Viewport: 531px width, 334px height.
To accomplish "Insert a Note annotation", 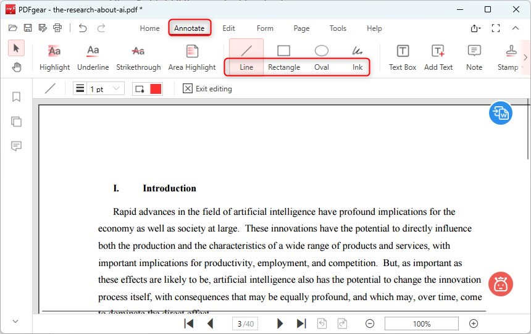I will (x=474, y=57).
